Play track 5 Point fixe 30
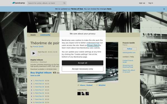The width and height of the screenshot is (167, 104). [x=31, y=93]
